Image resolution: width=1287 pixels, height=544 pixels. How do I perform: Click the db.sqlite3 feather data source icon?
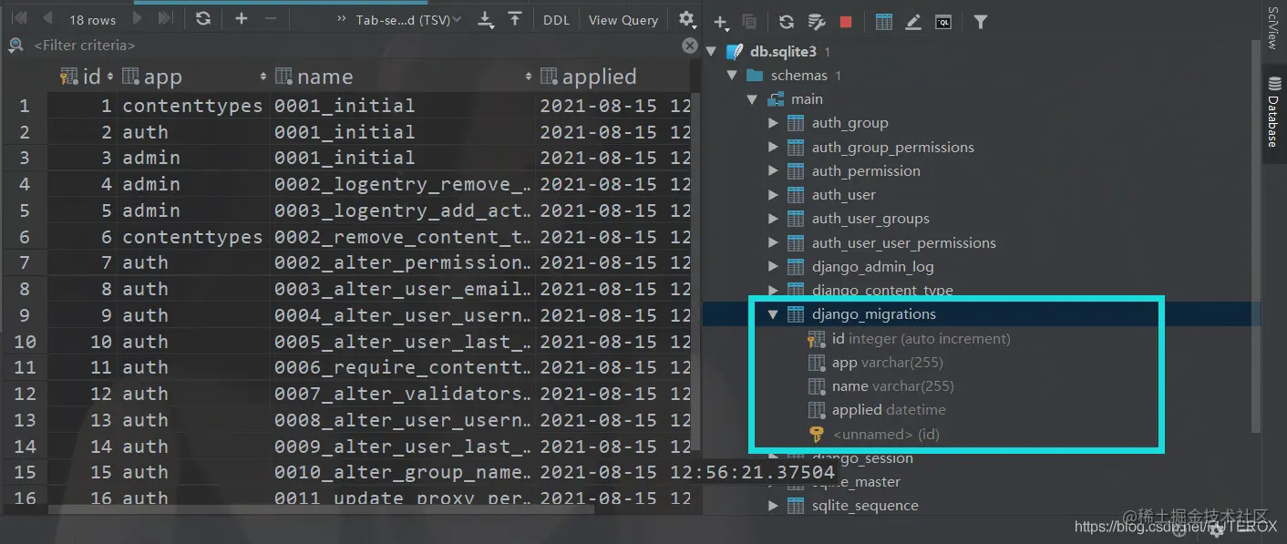735,52
